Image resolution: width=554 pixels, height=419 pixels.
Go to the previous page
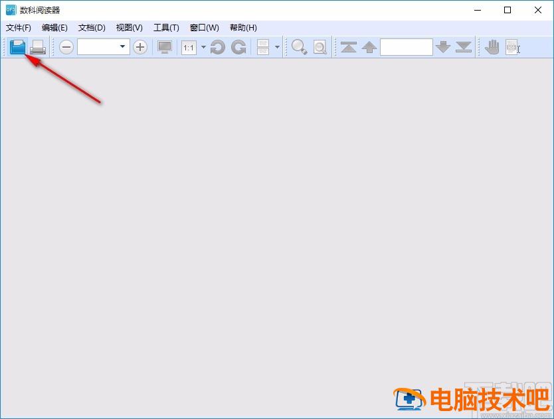coord(369,47)
